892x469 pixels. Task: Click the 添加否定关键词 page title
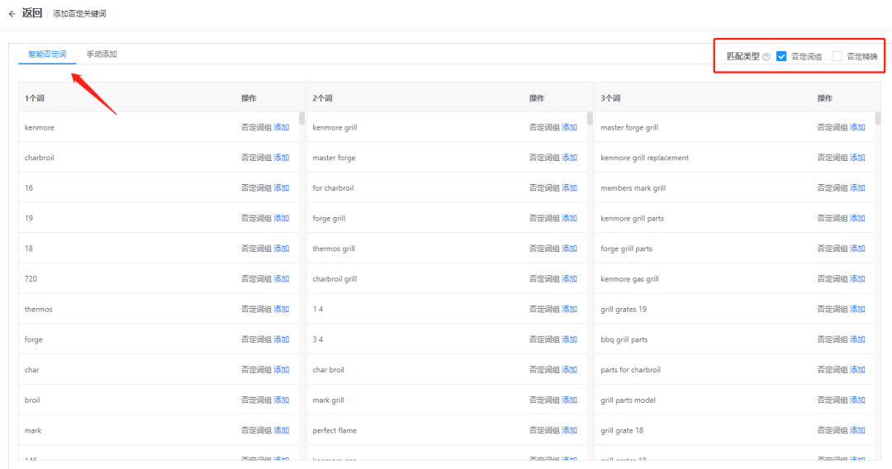point(79,14)
